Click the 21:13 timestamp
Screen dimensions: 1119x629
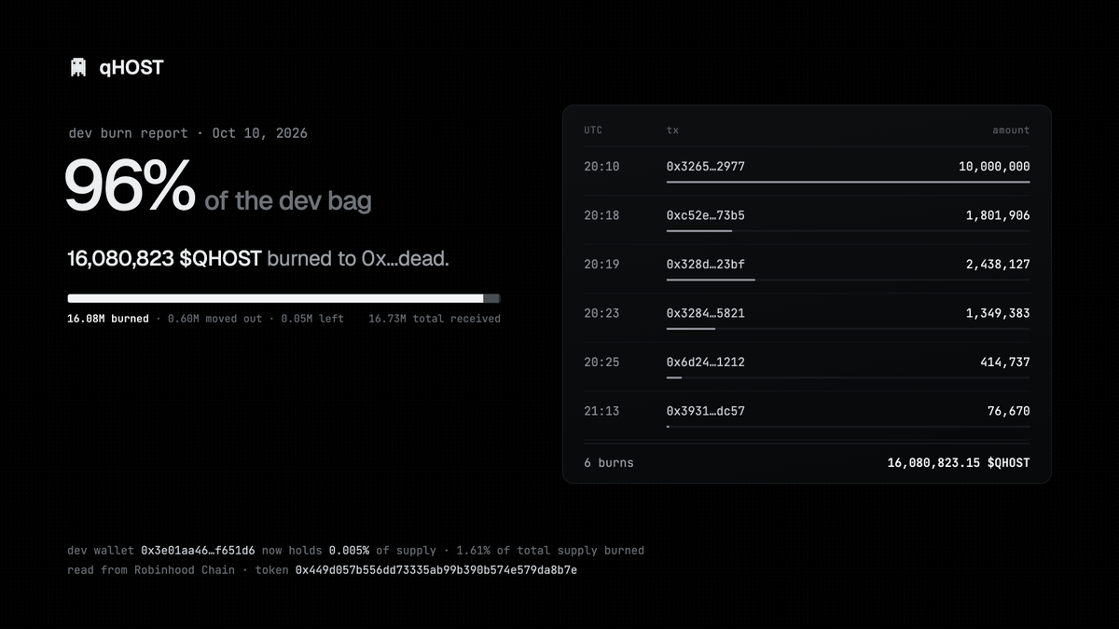tap(601, 411)
